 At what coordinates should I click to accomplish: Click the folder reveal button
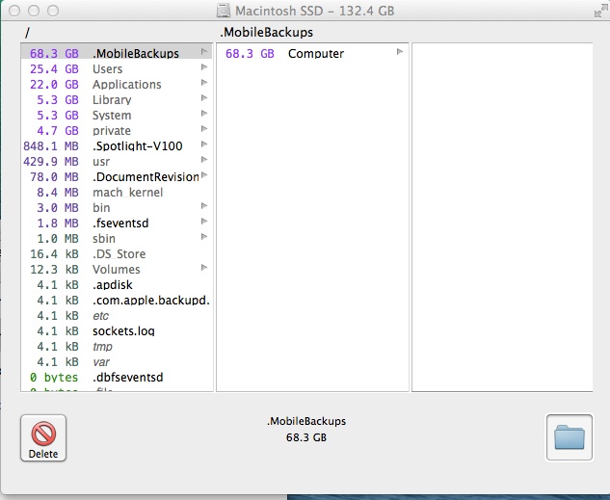(x=570, y=437)
